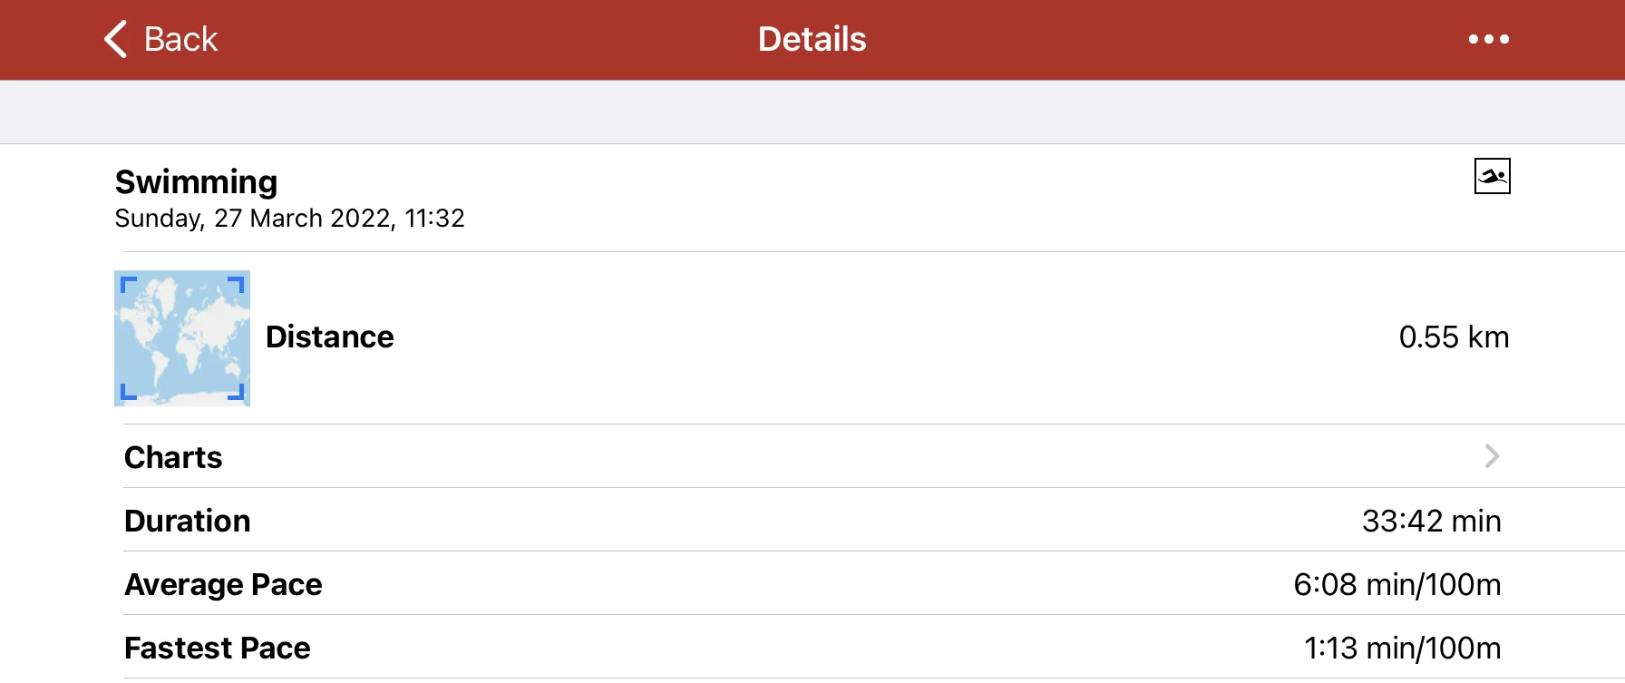This screenshot has width=1625, height=683.
Task: Click the 1:13 min/100m fastest pace value
Action: coord(1402,648)
